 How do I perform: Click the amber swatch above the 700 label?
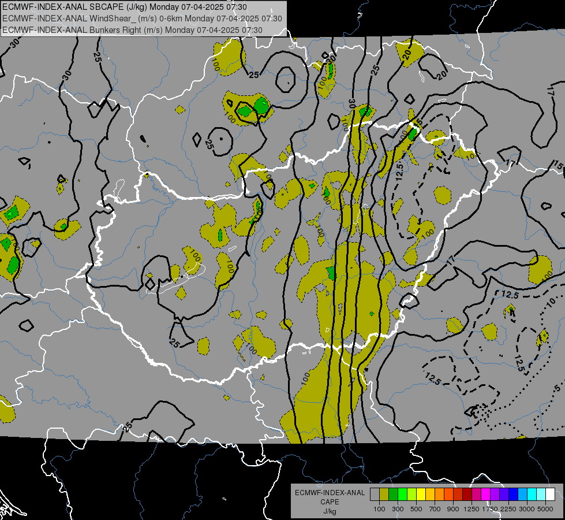pos(430,494)
